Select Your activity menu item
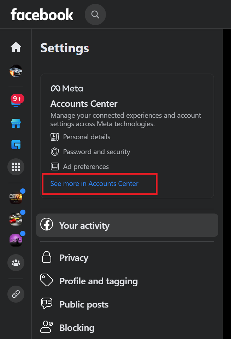 tap(127, 225)
